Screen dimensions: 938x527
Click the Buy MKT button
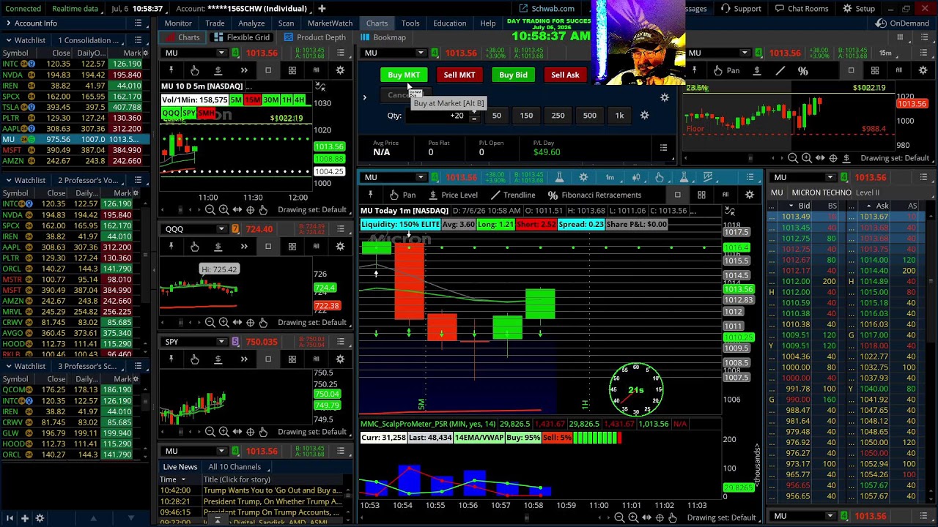point(404,75)
